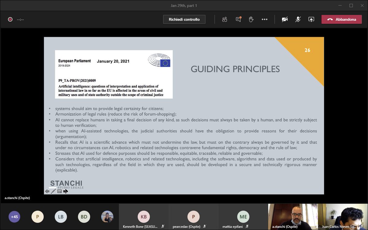Click the STANCHI Studio Legale logo
Screen dimensions: 368x230
pyautogui.click(x=67, y=185)
